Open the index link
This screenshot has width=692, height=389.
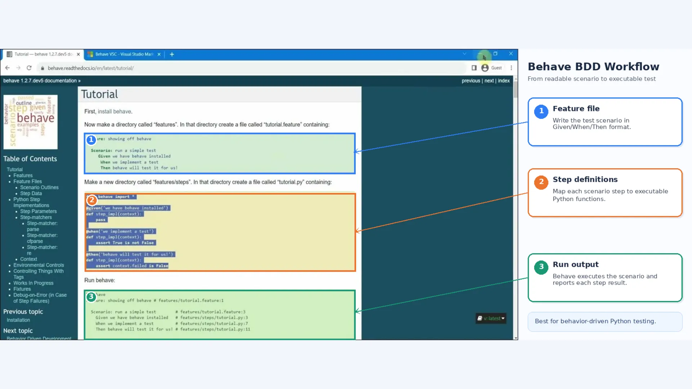504,81
